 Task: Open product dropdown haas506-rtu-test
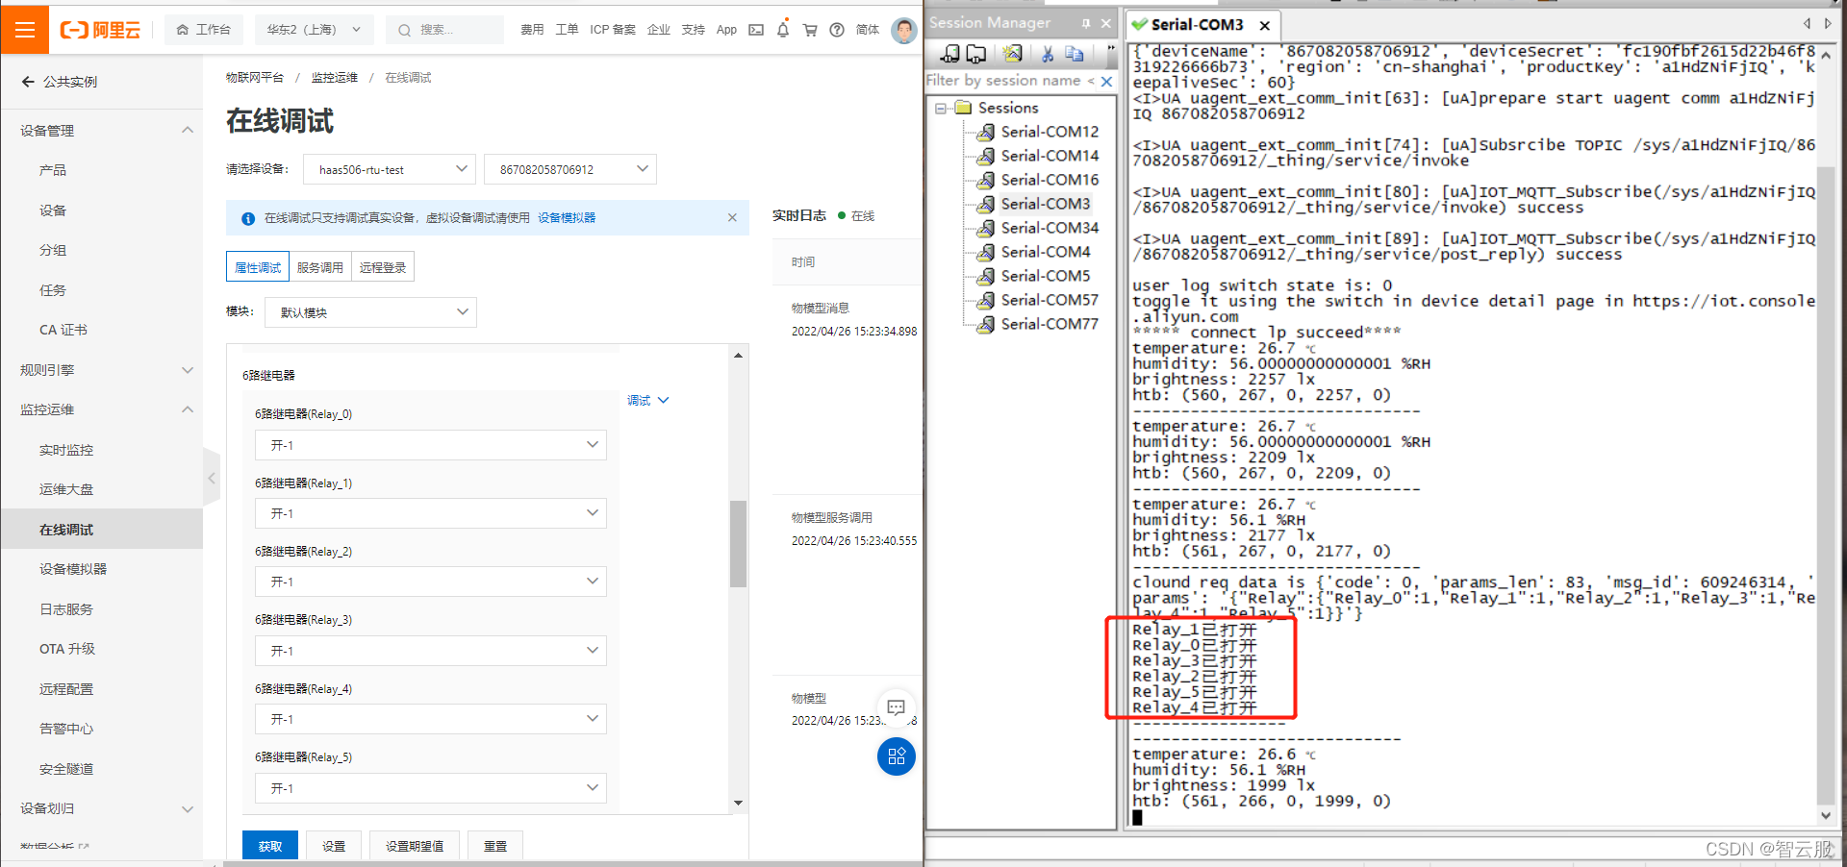[390, 169]
